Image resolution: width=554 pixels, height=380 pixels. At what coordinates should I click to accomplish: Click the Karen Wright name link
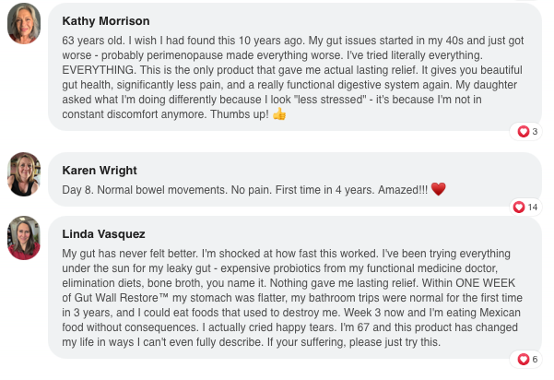click(100, 171)
